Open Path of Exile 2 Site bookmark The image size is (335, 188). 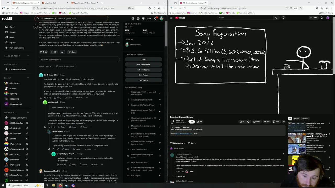(x=143, y=70)
